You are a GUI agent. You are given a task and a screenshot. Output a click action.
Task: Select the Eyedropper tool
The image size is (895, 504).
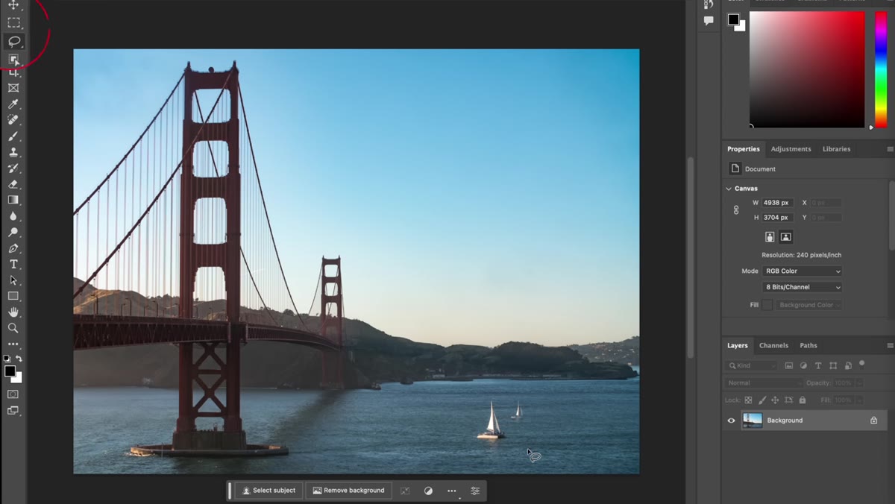(13, 104)
